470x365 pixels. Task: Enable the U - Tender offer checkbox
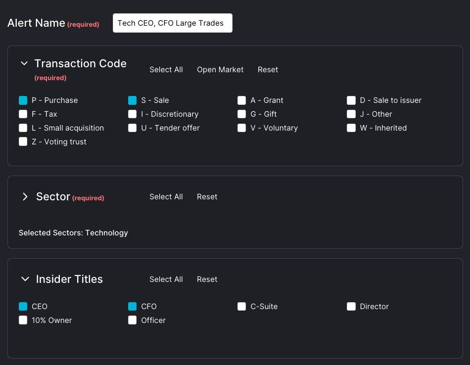tap(132, 128)
